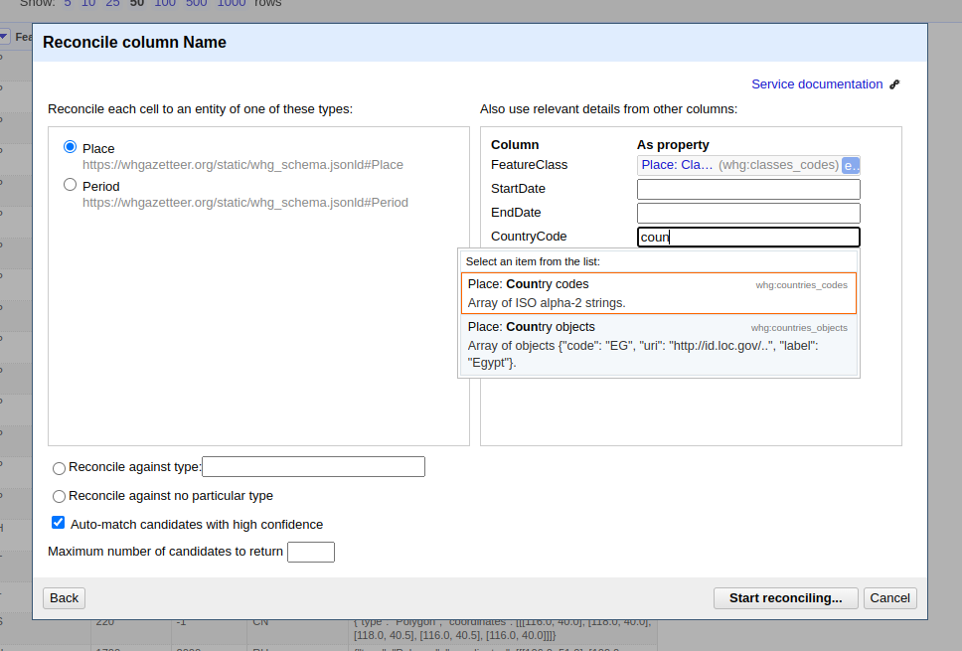Image resolution: width=962 pixels, height=651 pixels.
Task: Click the chain icon beside Service documentation
Action: point(894,84)
